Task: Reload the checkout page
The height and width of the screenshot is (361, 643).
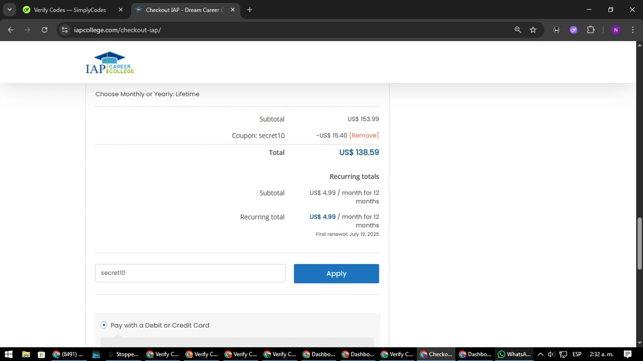Action: click(x=45, y=30)
